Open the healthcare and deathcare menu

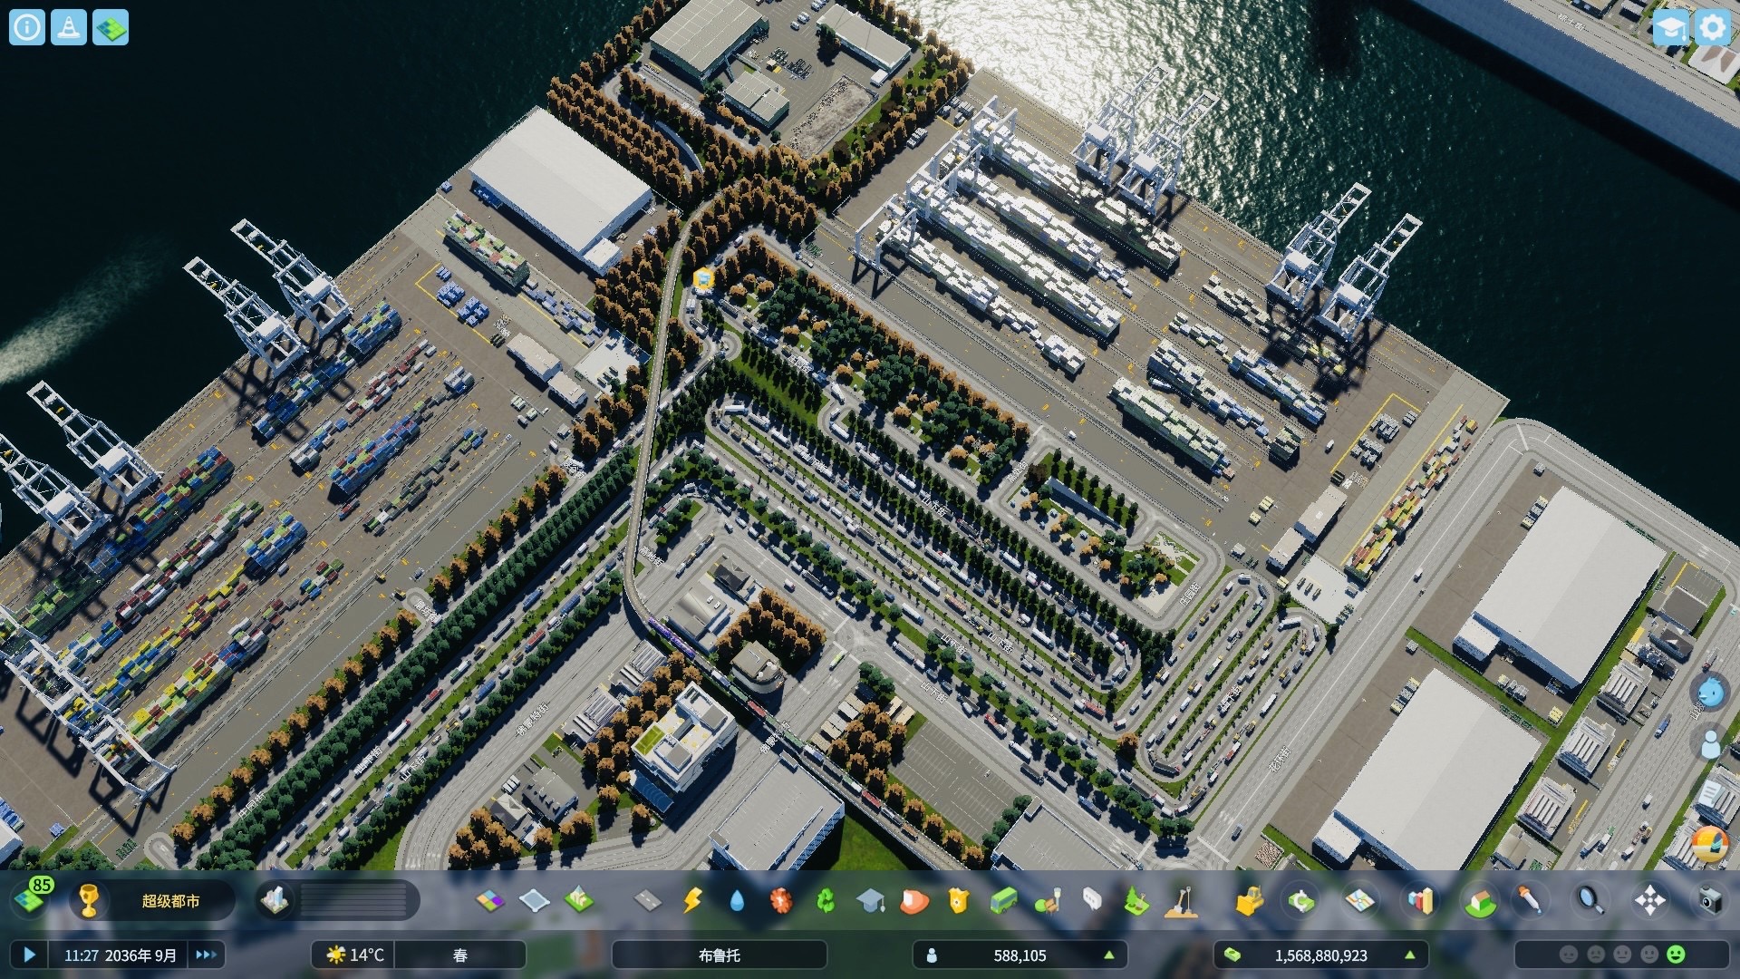(780, 900)
